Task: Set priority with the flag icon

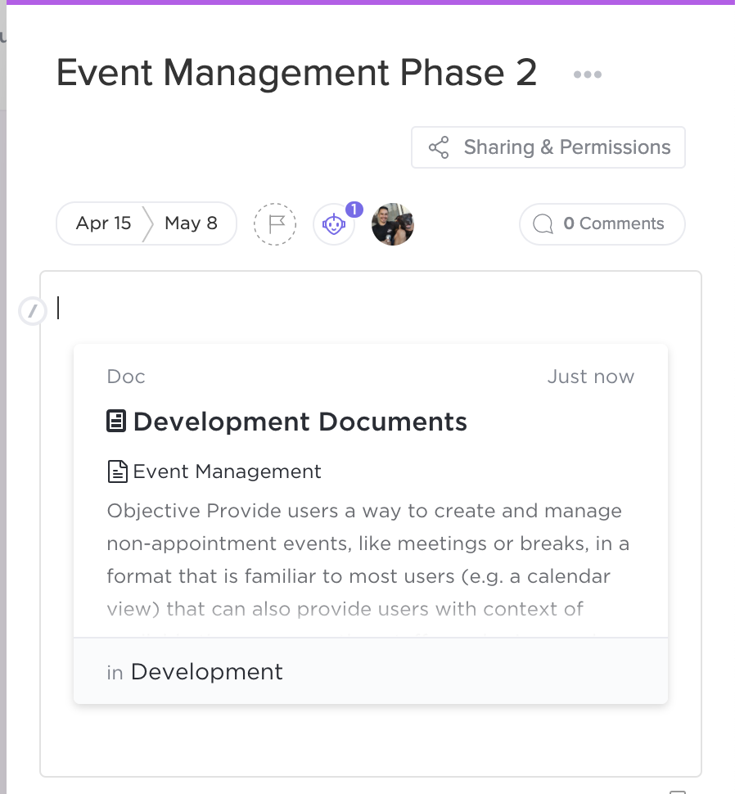Action: 275,223
